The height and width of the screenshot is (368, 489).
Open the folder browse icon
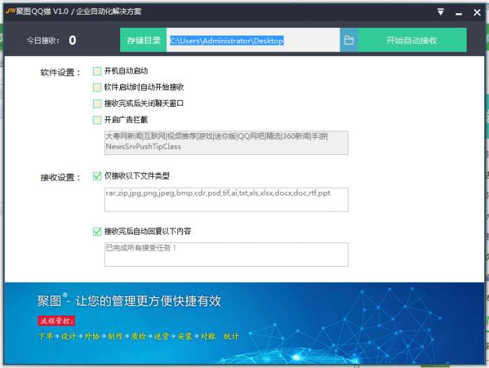point(349,41)
